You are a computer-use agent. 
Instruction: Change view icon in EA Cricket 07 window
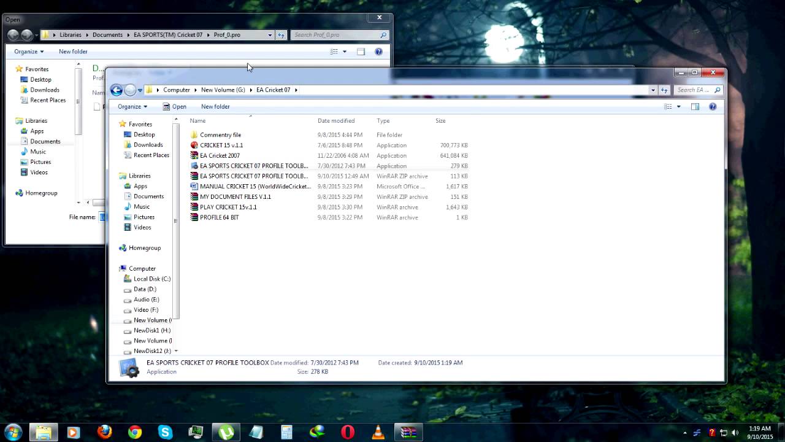(x=668, y=107)
